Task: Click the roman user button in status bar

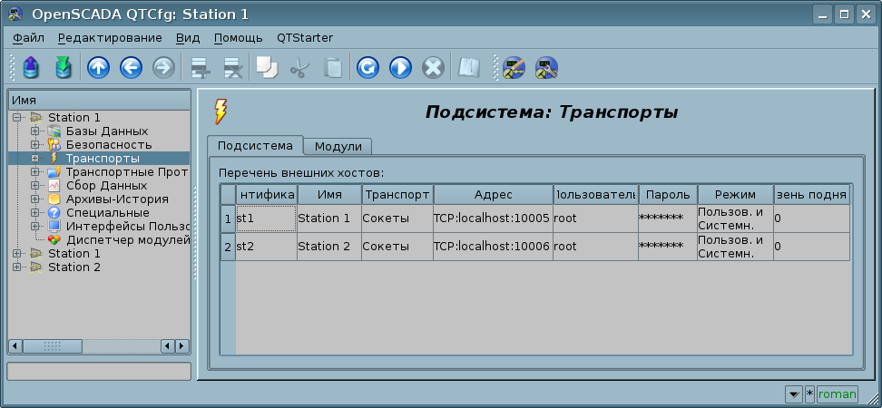Action: [837, 394]
